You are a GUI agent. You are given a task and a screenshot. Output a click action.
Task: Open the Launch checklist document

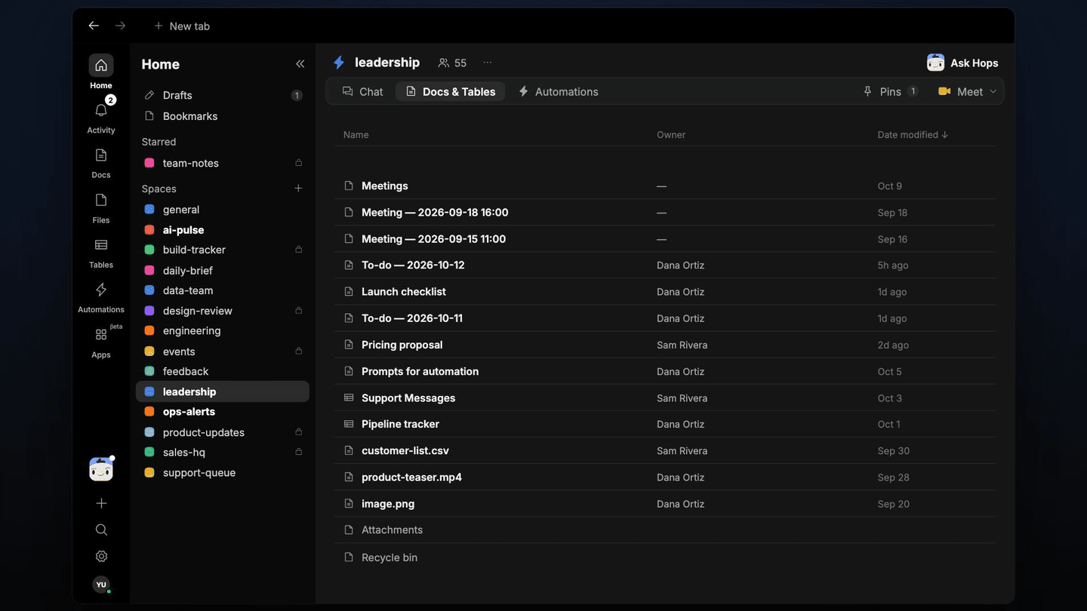click(665, 291)
